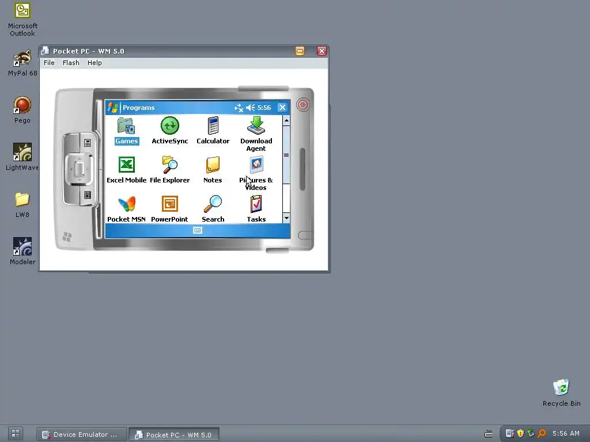Open Microsoft Outlook desktop icon
This screenshot has width=590, height=442.
[22, 20]
